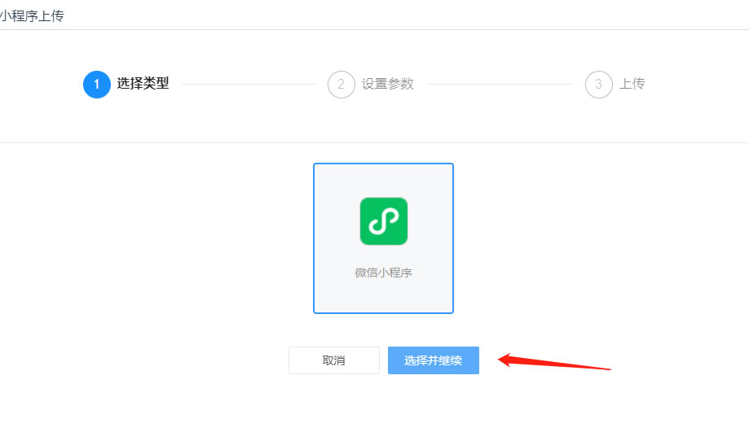Viewport: 749px width, 432px height.
Task: Click the 取消 cancel button
Action: pyautogui.click(x=334, y=360)
